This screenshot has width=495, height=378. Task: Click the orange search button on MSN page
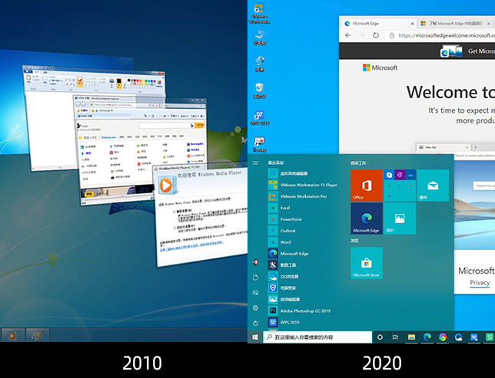pyautogui.click(x=199, y=126)
